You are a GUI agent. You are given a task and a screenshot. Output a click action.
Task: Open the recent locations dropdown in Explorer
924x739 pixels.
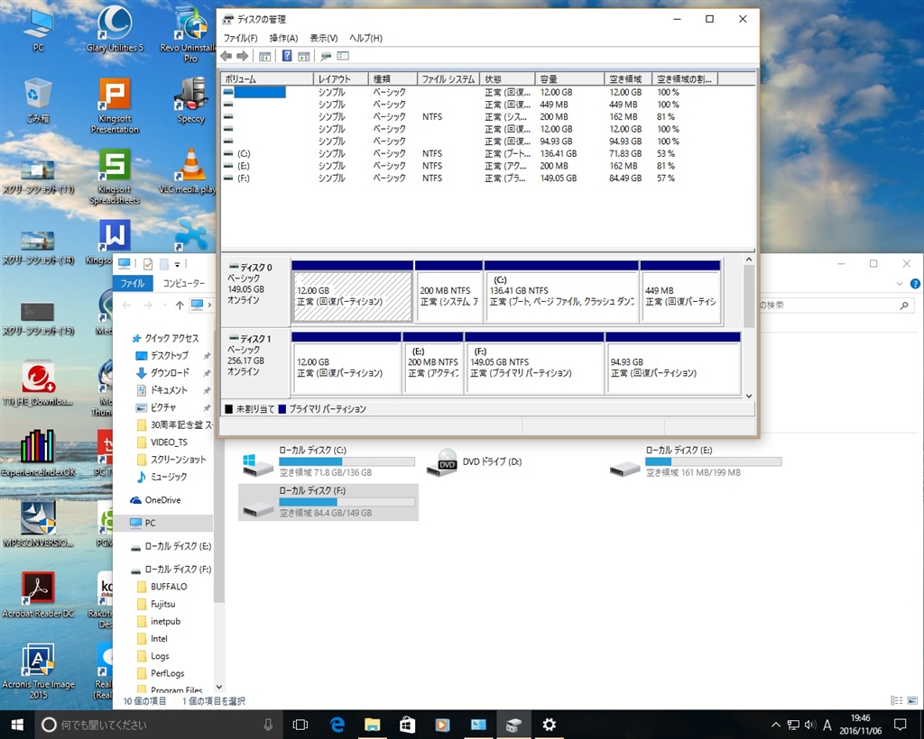tap(165, 306)
